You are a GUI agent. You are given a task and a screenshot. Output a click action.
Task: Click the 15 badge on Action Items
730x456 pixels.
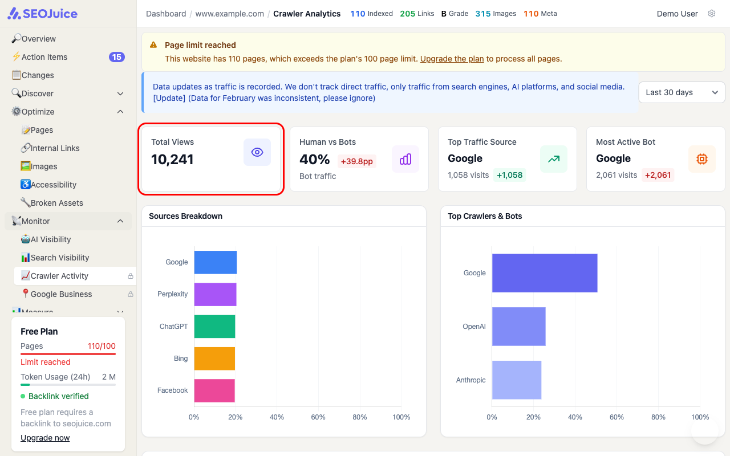pyautogui.click(x=117, y=57)
